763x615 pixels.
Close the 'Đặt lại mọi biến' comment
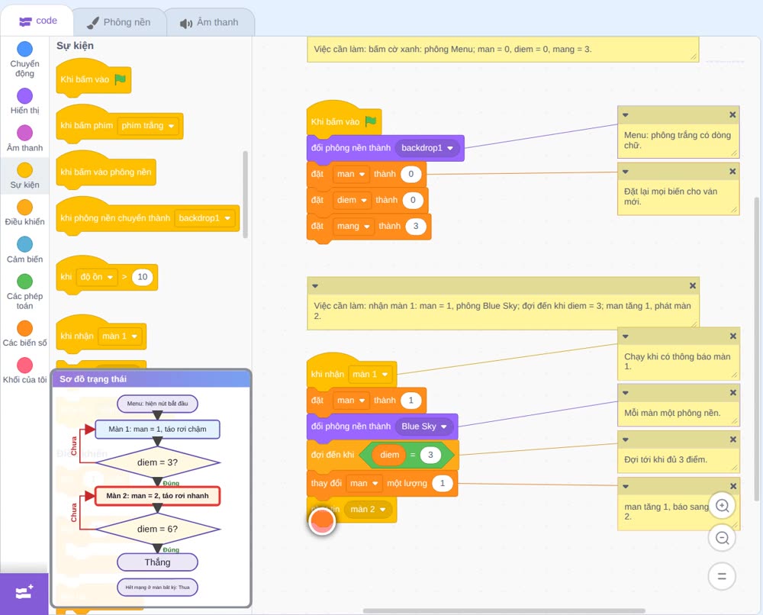[732, 171]
